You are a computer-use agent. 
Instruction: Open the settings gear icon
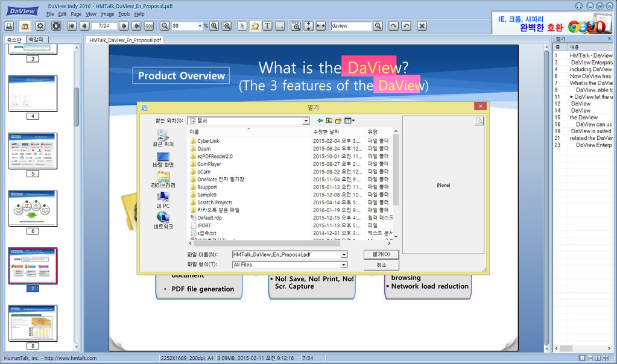[40, 26]
